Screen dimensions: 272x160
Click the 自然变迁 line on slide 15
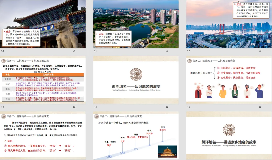pos(236,68)
